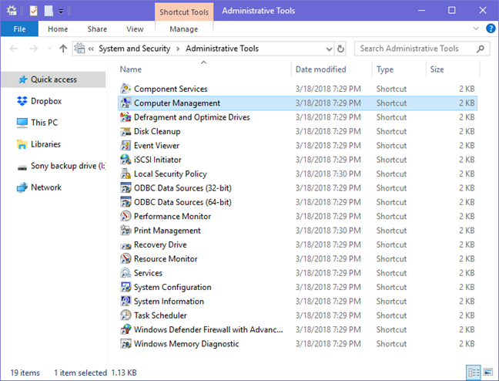Open the System and Security breadcrumb arrow
The image size is (499, 381).
point(178,49)
